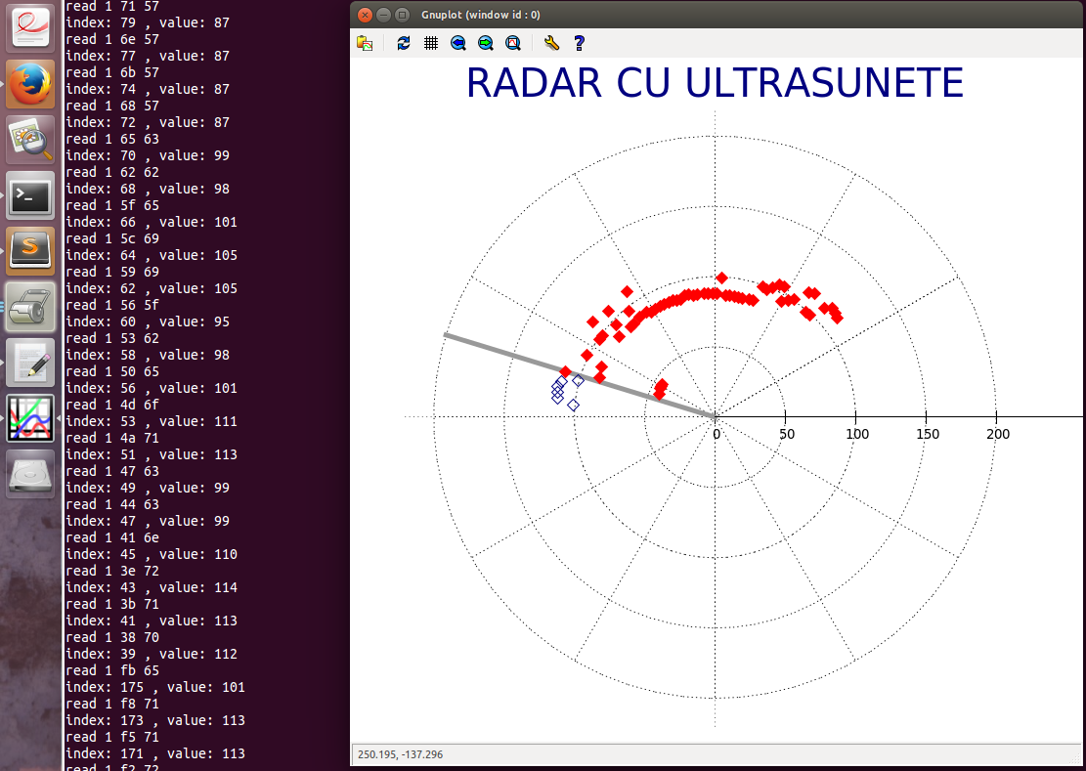Open Sublime Text from the launcher
Viewport: 1086px width, 771px height.
click(x=30, y=251)
